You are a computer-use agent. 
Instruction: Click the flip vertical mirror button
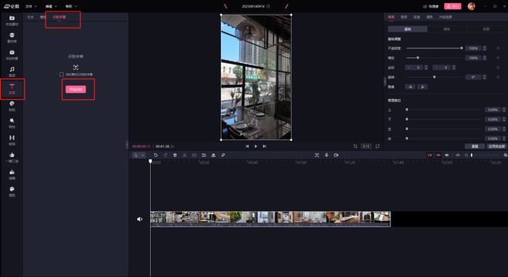[423, 87]
